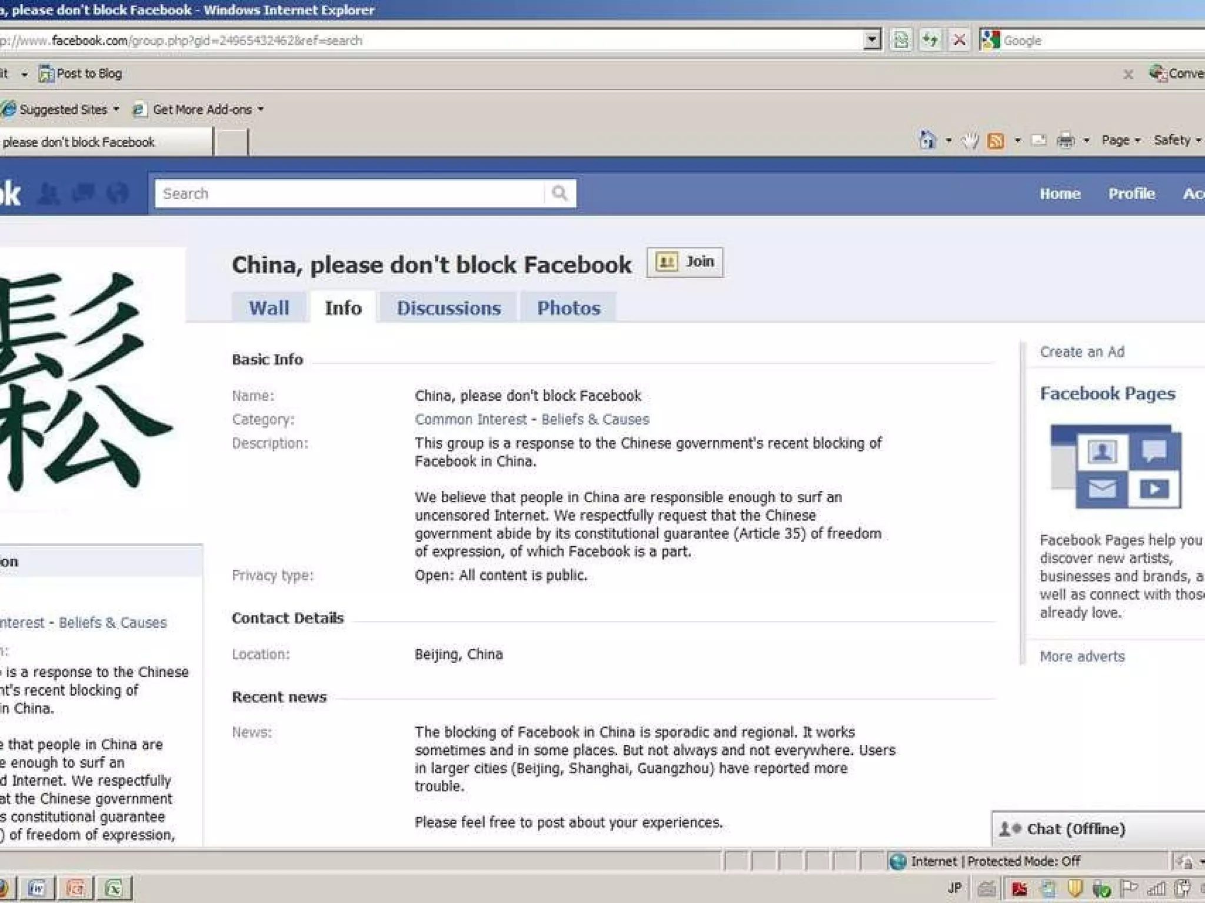Click the Compatibility View icon
Viewport: 1205px width, 903px height.
(x=901, y=41)
